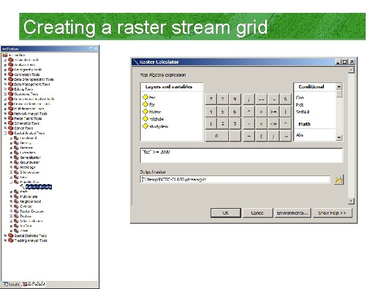Click the Multivariate toolset icon
This screenshot has width=385, height=289.
tap(16, 196)
